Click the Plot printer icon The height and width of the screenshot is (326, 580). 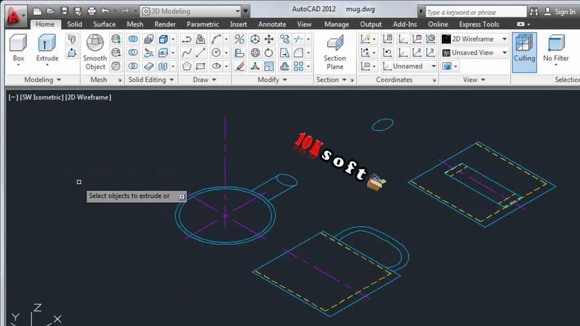tap(92, 11)
